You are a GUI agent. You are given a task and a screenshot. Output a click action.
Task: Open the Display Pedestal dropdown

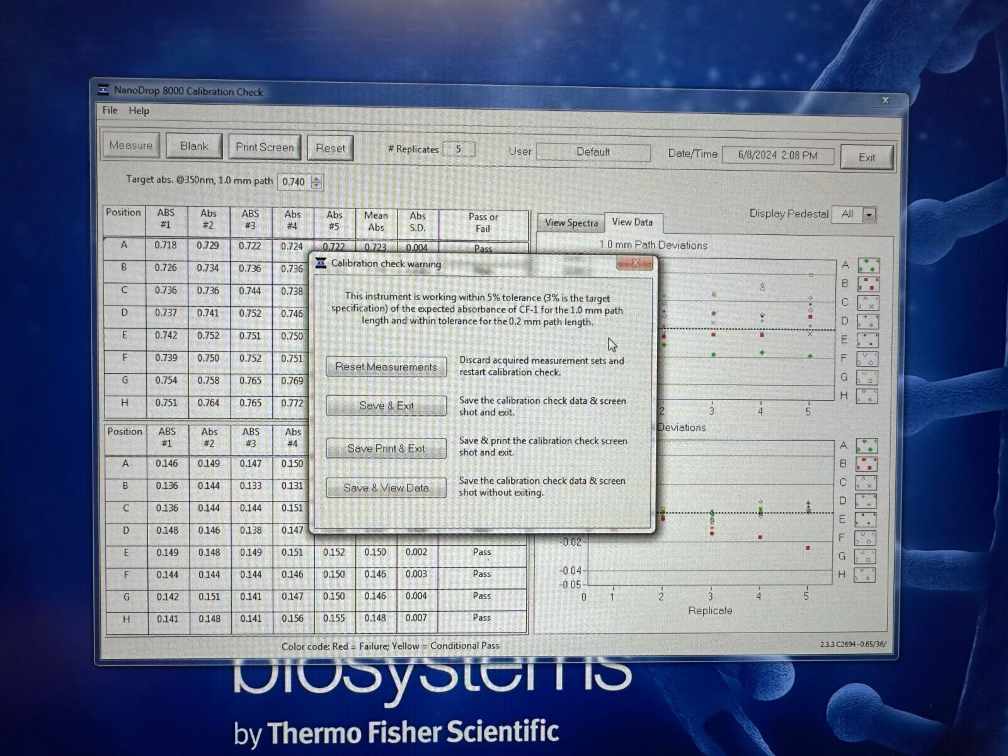click(x=869, y=215)
